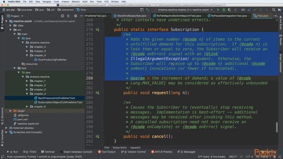
Task: Open Version Control tool window
Action: pyautogui.click(x=134, y=152)
